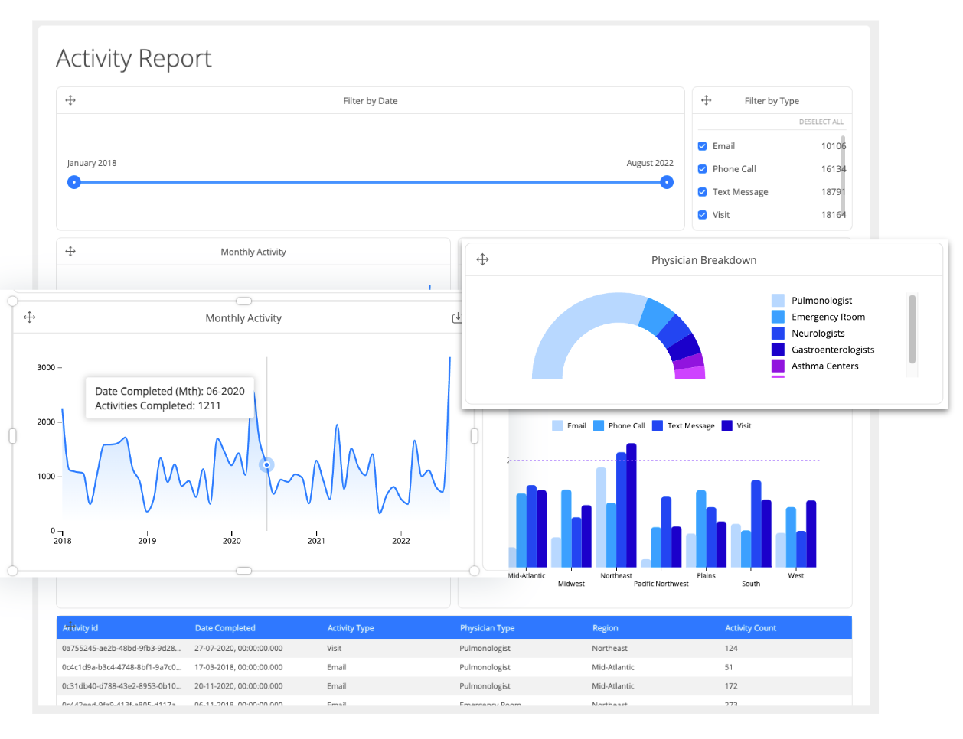963x739 pixels.
Task: Click Region cell 'Northeast' in first row
Action: click(609, 648)
